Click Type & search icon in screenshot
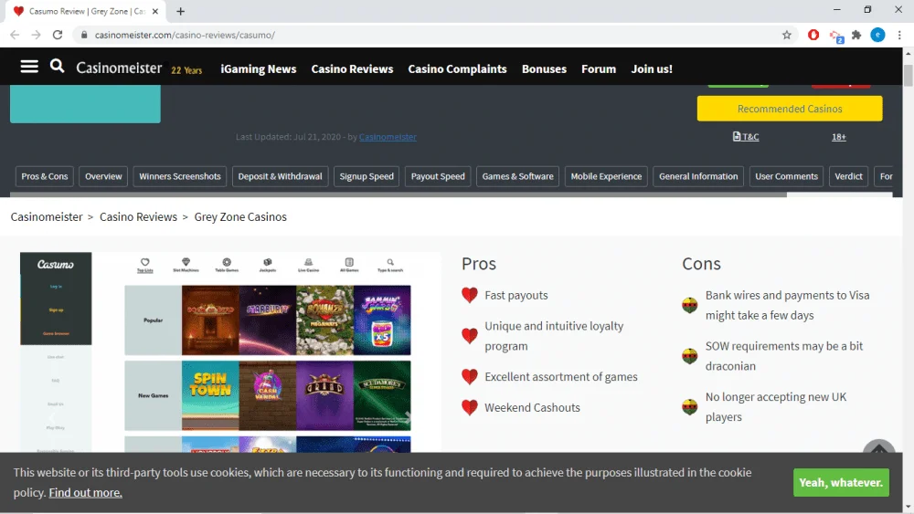The width and height of the screenshot is (914, 514). point(390,265)
